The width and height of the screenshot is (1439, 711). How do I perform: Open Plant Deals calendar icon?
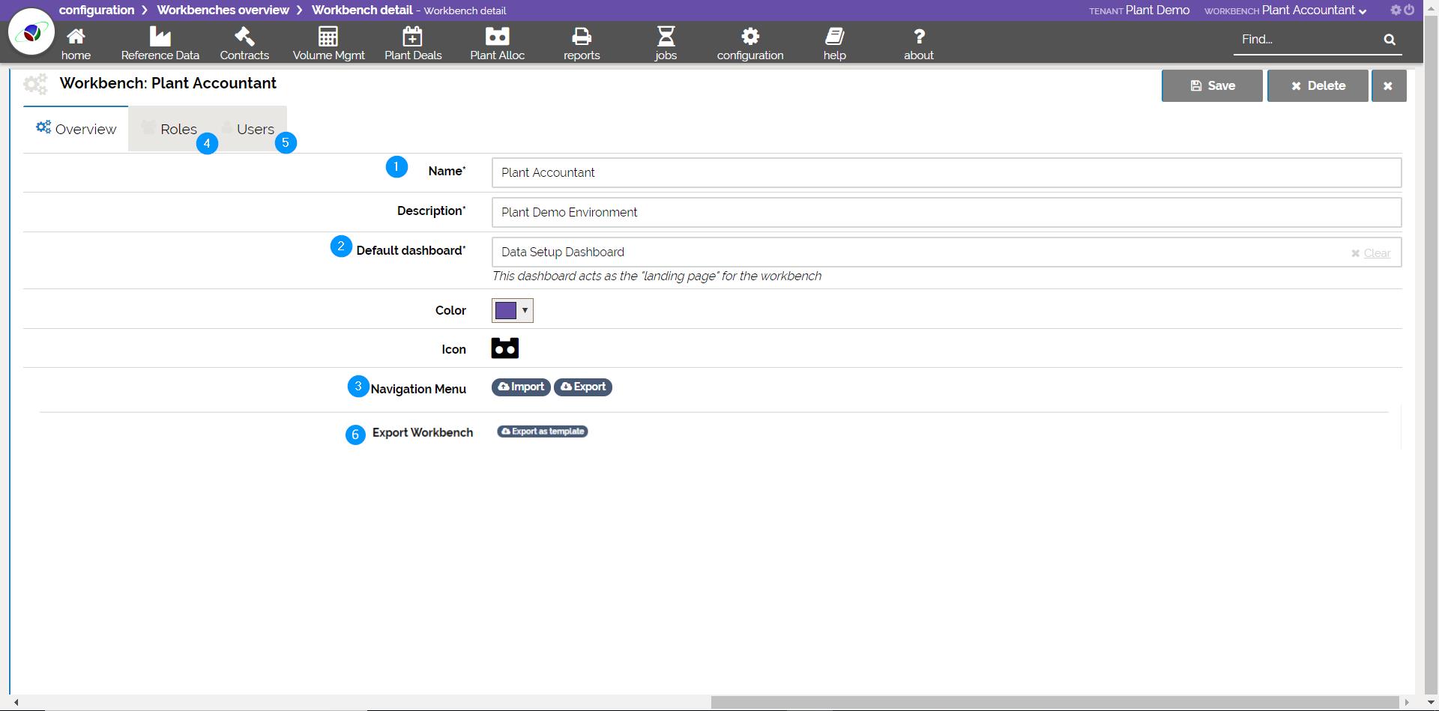pos(413,37)
